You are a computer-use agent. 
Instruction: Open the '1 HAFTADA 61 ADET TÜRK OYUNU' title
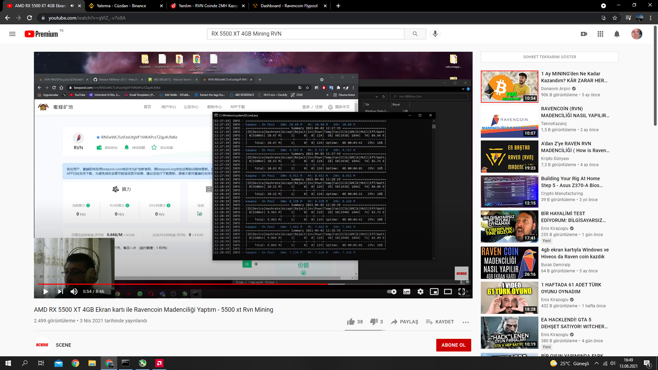pos(571,288)
